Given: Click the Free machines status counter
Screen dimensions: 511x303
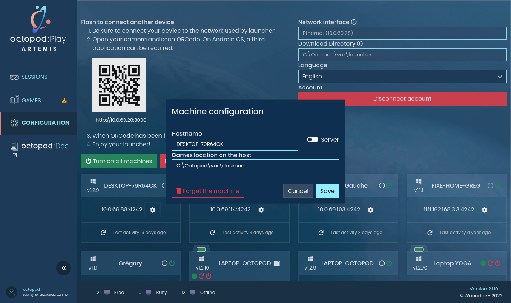Looking at the screenshot, I should pos(110,292).
